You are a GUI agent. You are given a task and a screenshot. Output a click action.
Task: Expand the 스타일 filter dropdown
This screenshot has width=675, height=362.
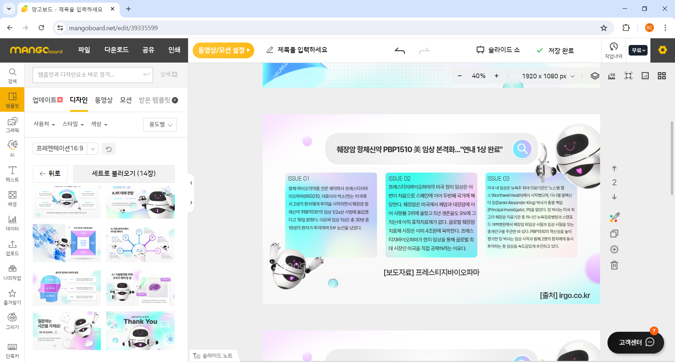(73, 124)
